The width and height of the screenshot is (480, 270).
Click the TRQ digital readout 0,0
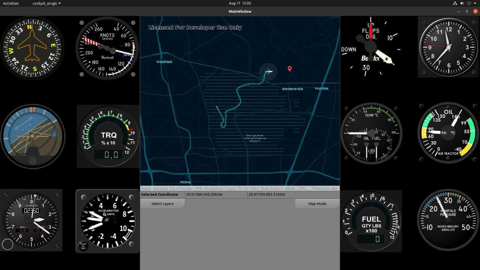(x=108, y=154)
